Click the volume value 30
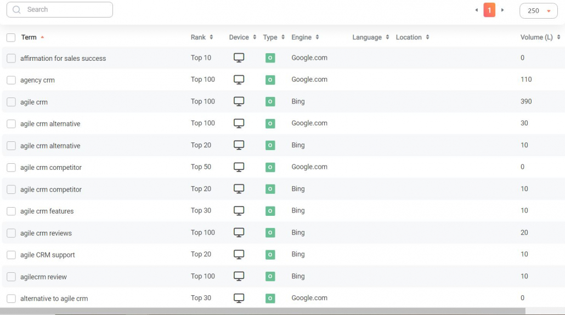The image size is (565, 315). point(524,123)
